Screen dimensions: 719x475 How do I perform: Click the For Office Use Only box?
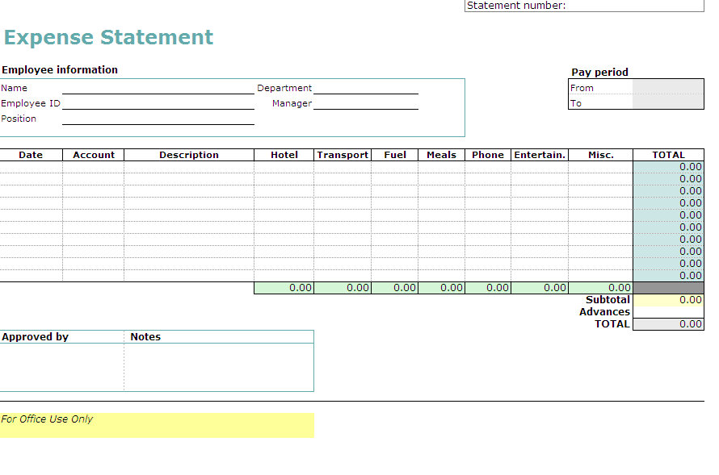pos(157,425)
